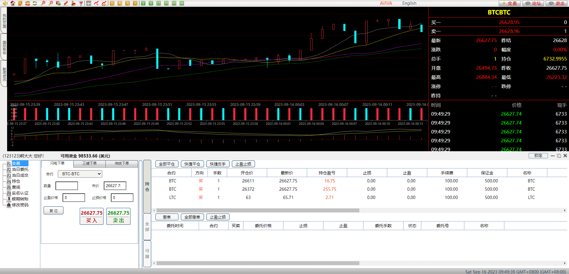This screenshot has height=274, width=569.
Task: Open the funnel filter icon
Action: 81,3
